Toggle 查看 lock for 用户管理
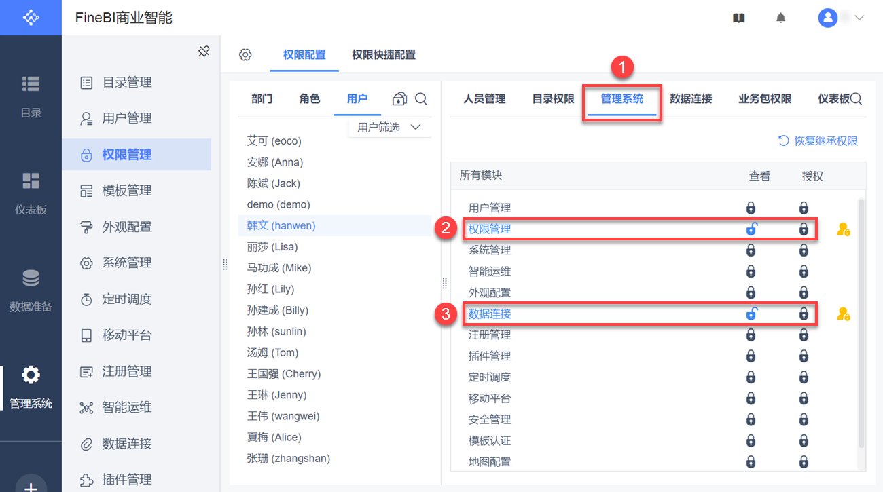Image resolution: width=883 pixels, height=492 pixels. (x=751, y=208)
